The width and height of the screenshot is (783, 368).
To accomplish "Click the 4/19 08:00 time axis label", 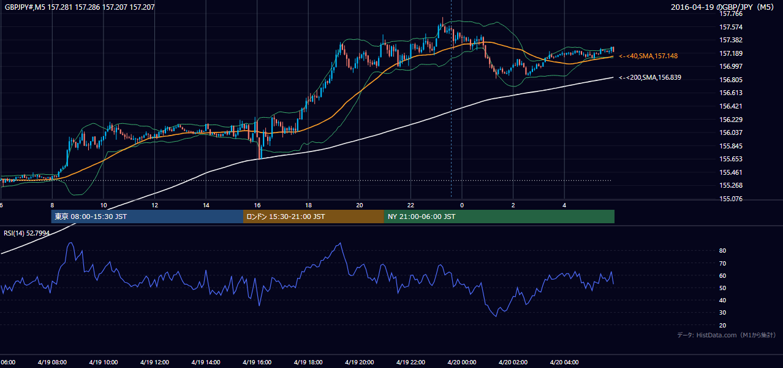I will pyautogui.click(x=51, y=362).
